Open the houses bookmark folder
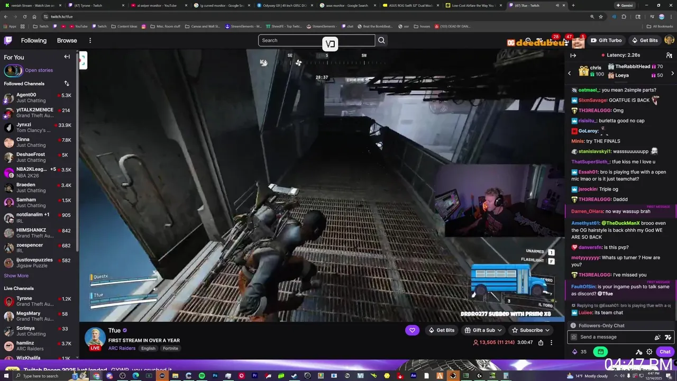 pyautogui.click(x=422, y=26)
